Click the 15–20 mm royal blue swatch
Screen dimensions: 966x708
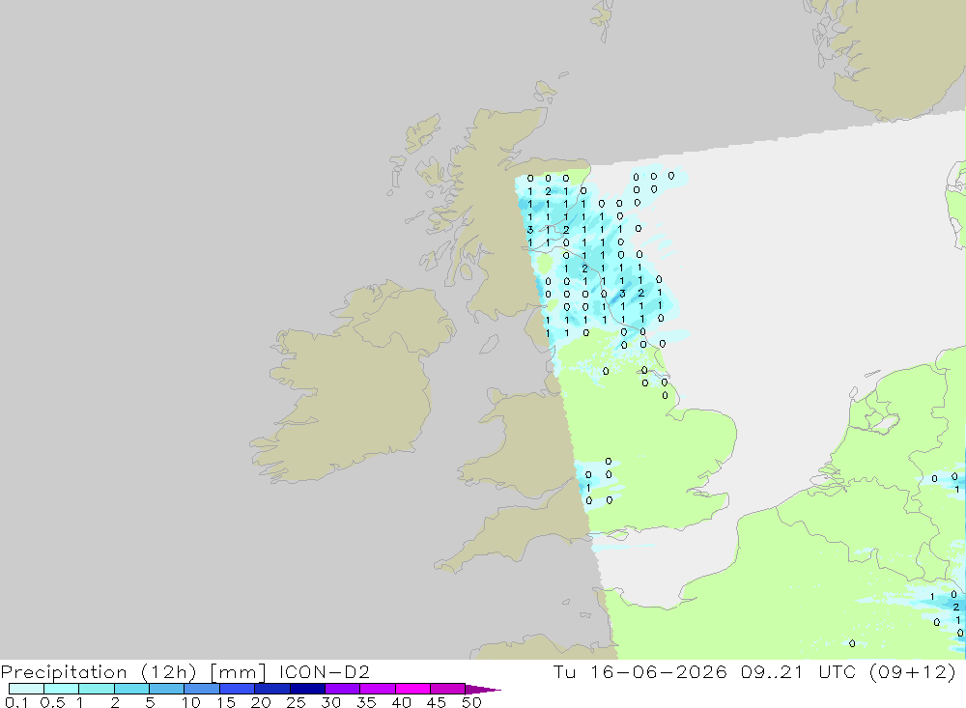[x=238, y=689]
